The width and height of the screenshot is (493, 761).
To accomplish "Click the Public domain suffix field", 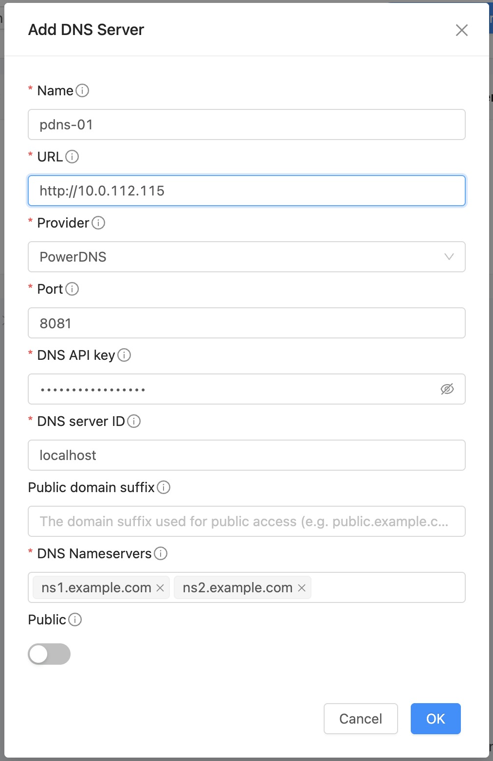I will [x=246, y=521].
